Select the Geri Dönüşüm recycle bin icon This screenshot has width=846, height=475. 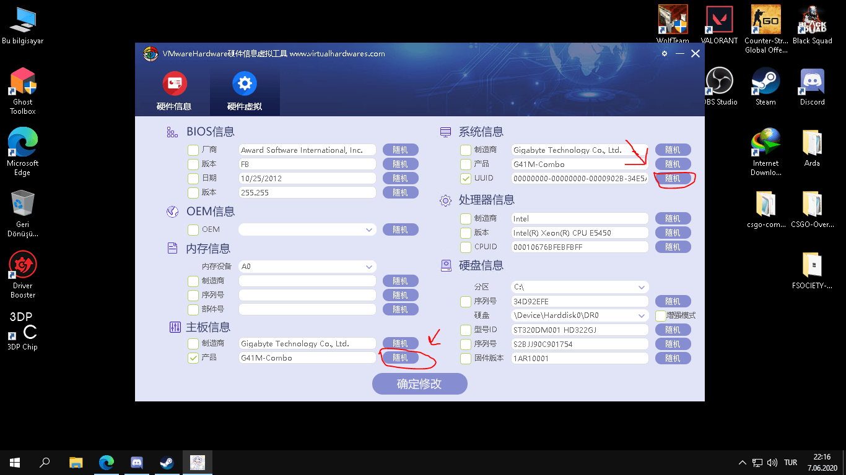[x=23, y=213]
